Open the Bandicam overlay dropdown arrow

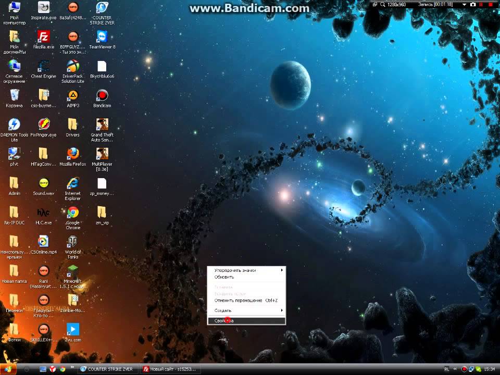pos(464,5)
